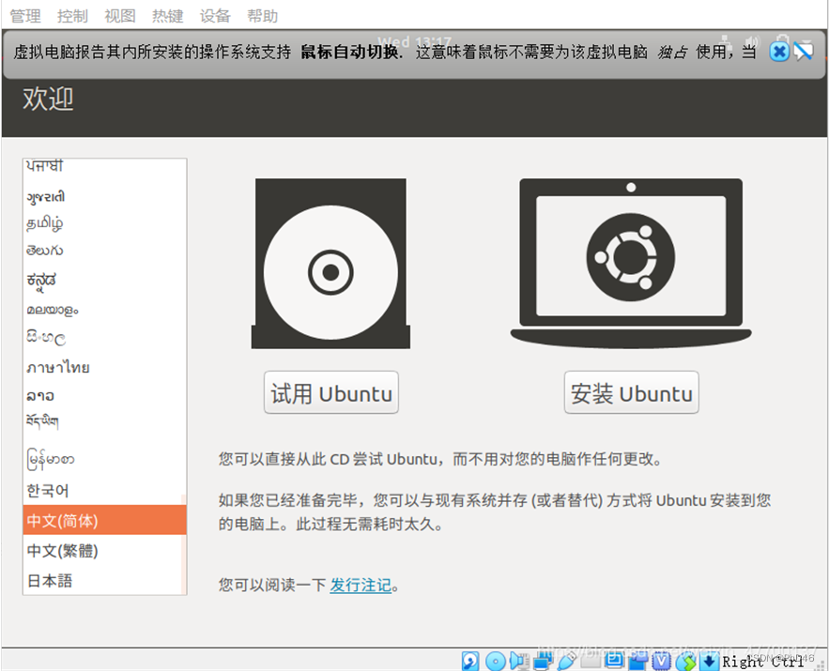Image resolution: width=829 pixels, height=671 pixels.
Task: Open the 视图 menu
Action: point(120,16)
